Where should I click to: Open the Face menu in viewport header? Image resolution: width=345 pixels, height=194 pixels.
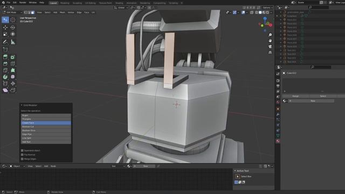pyautogui.click(x=86, y=12)
